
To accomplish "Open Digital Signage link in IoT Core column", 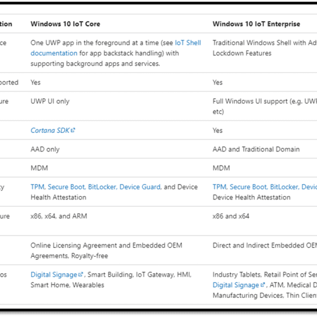I will pos(54,275).
